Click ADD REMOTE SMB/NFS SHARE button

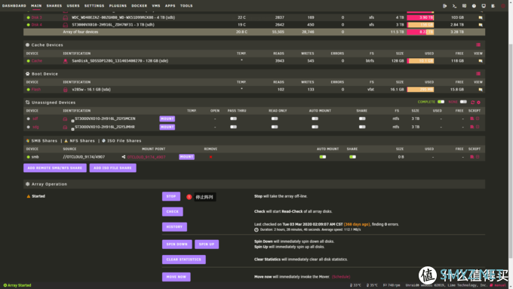pos(55,168)
